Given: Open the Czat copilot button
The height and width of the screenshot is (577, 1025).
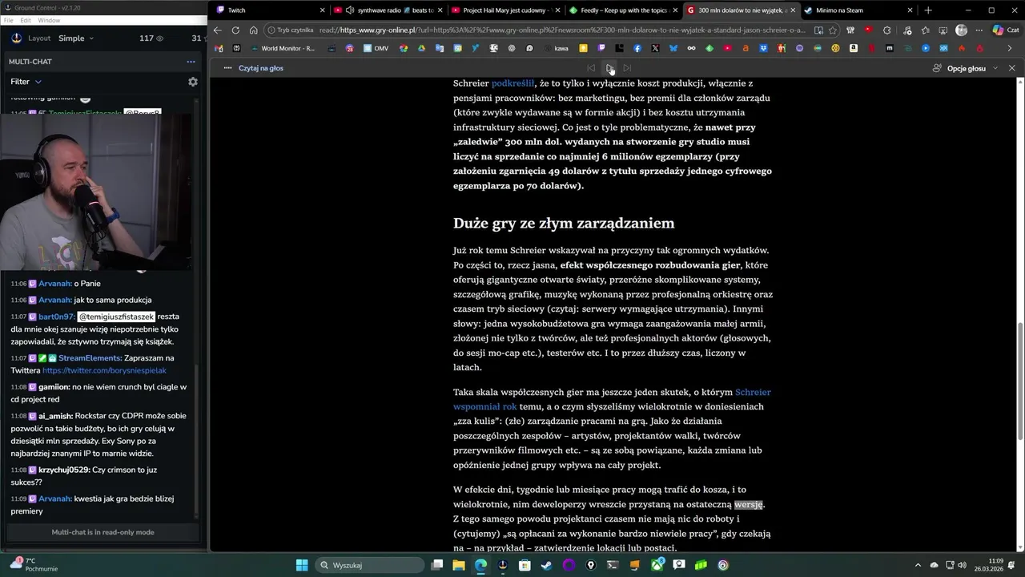Looking at the screenshot, I should [1006, 30].
